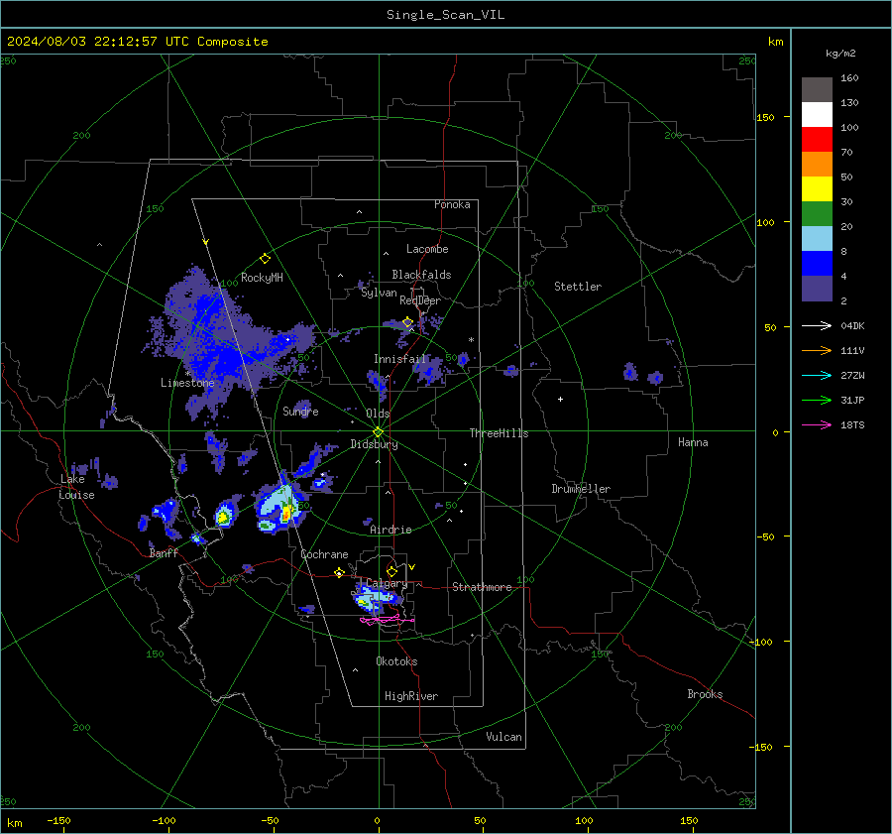Image resolution: width=892 pixels, height=834 pixels.
Task: Pick the dark green 20-30 color swatch
Action: click(x=817, y=214)
